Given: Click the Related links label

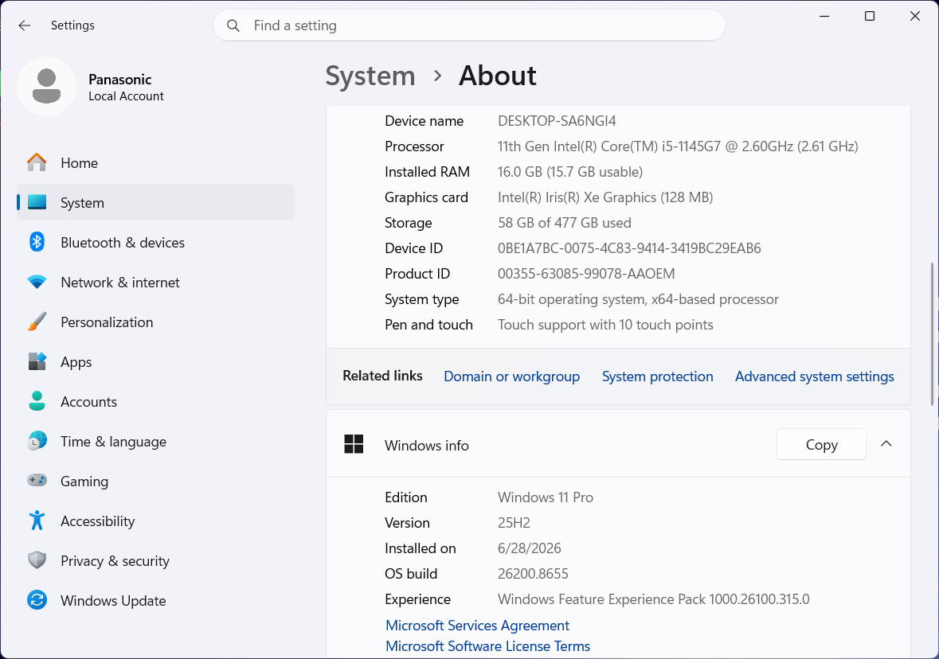Looking at the screenshot, I should (382, 376).
